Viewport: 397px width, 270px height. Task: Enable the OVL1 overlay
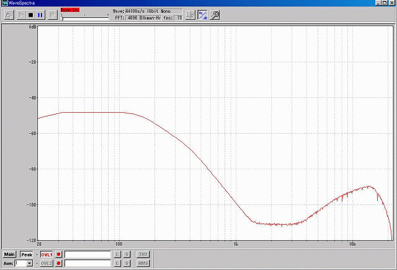click(x=47, y=255)
